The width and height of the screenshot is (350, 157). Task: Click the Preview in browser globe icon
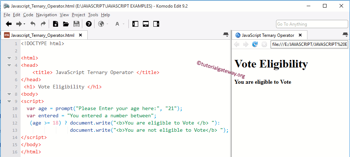coord(101,24)
